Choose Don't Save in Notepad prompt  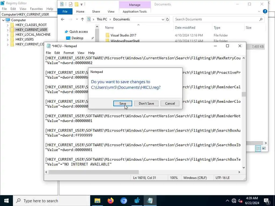click(146, 103)
